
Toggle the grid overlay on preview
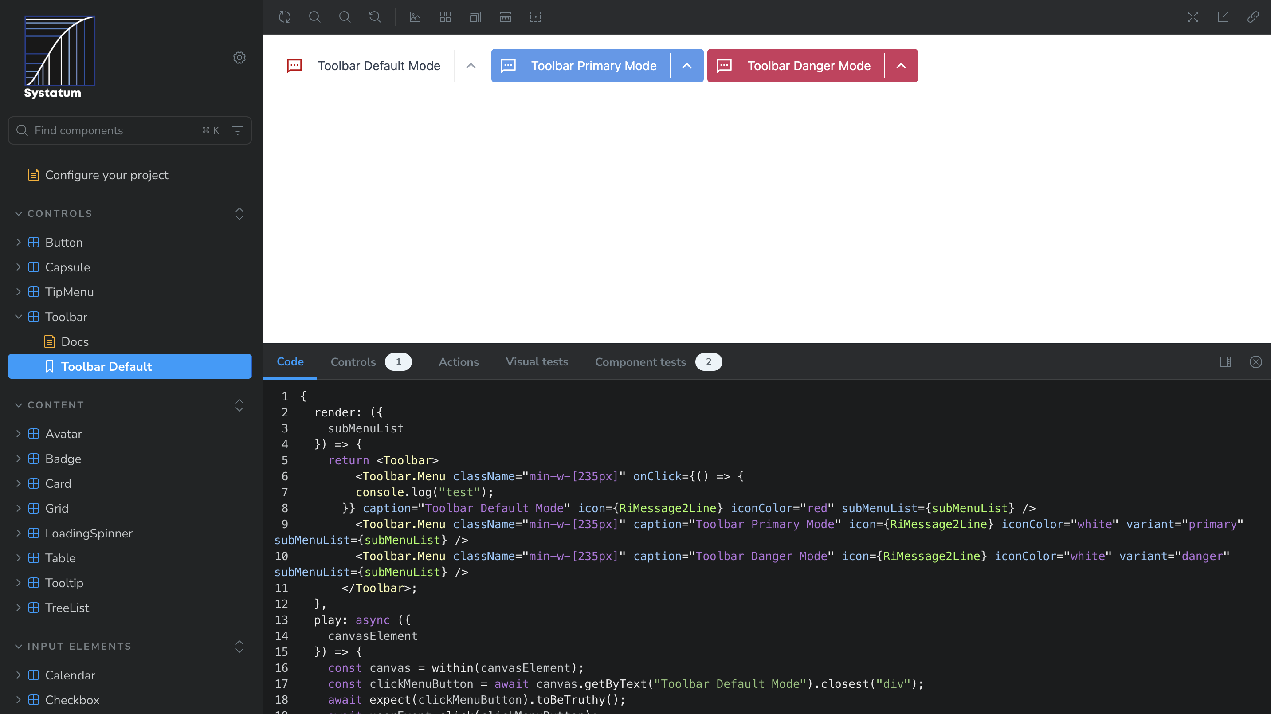(445, 17)
